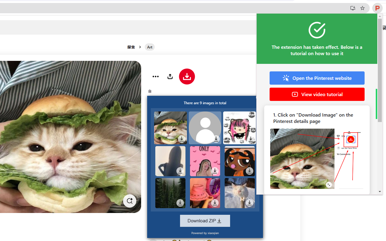
Task: Click the bookmark star in the address bar
Action: tap(362, 8)
